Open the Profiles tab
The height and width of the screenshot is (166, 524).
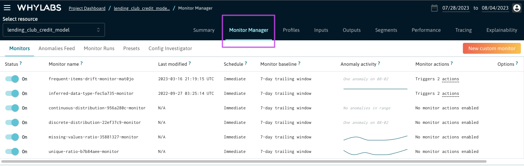point(291,30)
